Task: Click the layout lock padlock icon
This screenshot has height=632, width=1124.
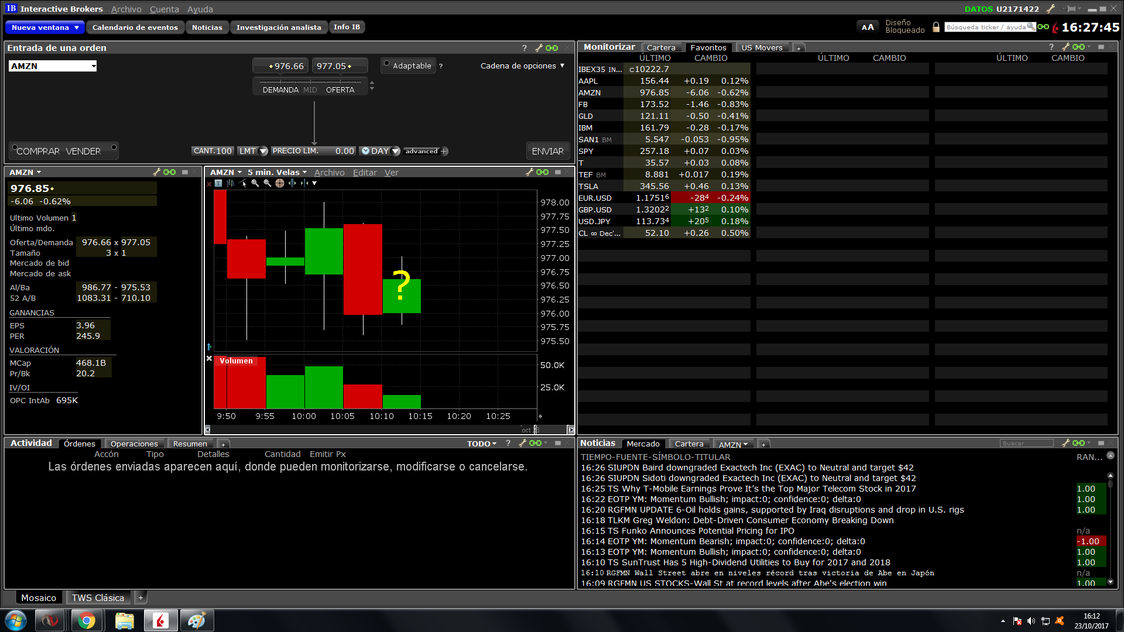Action: 936,27
